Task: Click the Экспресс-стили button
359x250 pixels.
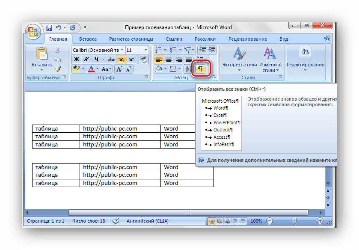Action: coord(240,60)
